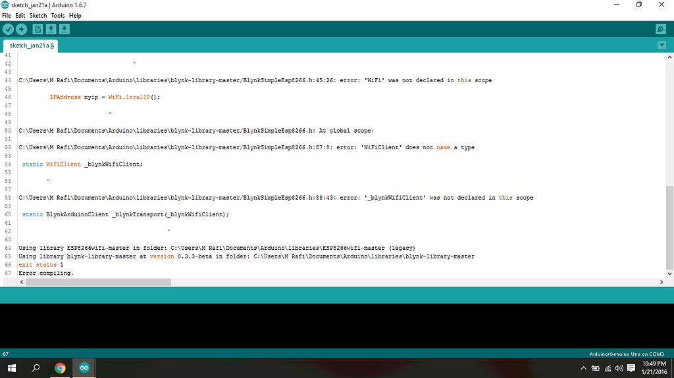Image resolution: width=674 pixels, height=378 pixels.
Task: Open the Windows Start menu
Action: [11, 368]
